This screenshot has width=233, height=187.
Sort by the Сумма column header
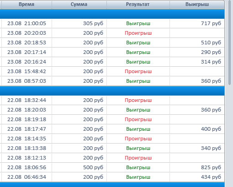(79, 5)
